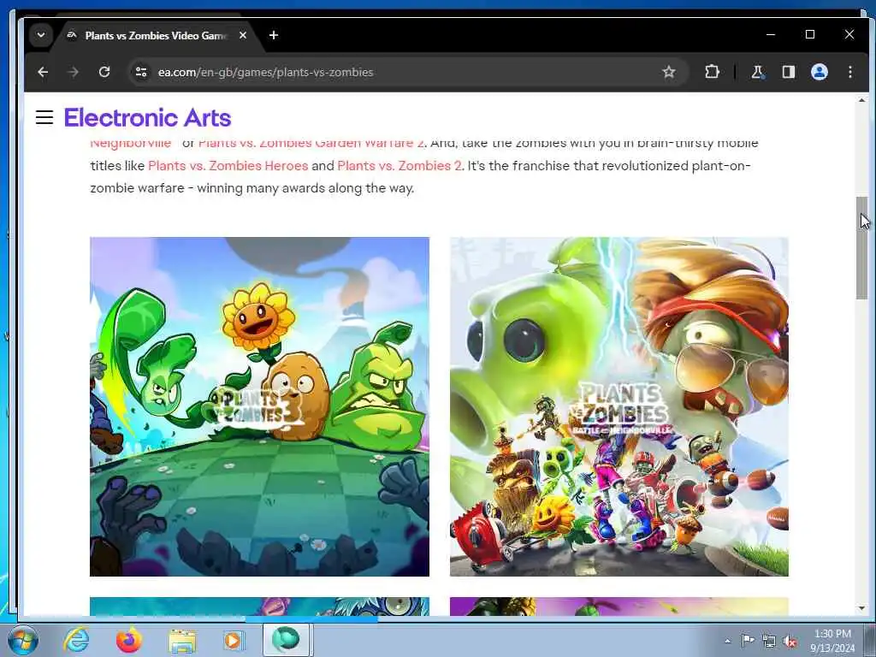Open the Plants vs Zombies 3 artwork

[260, 406]
